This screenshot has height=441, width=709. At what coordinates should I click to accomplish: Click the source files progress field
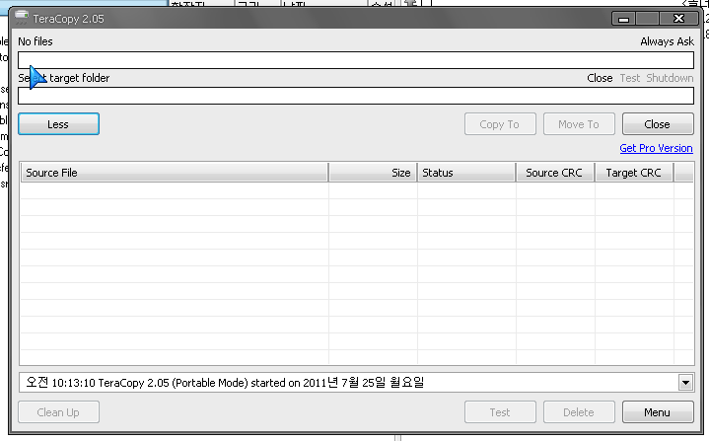(356, 60)
